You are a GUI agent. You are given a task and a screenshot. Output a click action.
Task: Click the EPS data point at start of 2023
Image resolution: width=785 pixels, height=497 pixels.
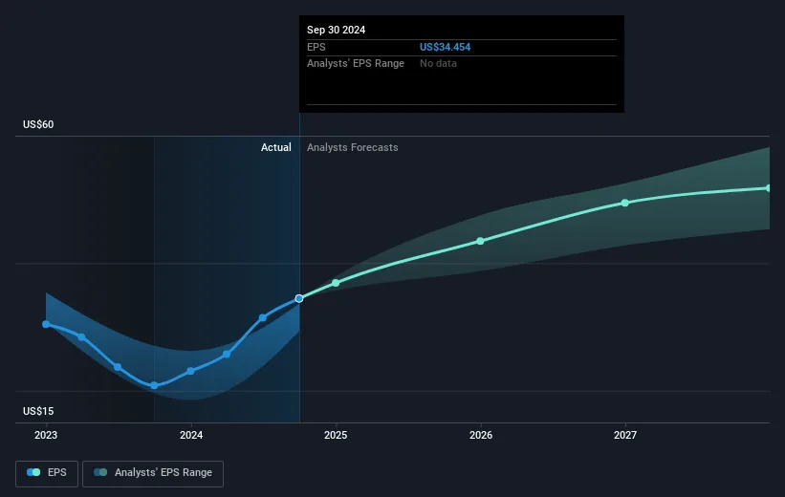[x=46, y=323]
